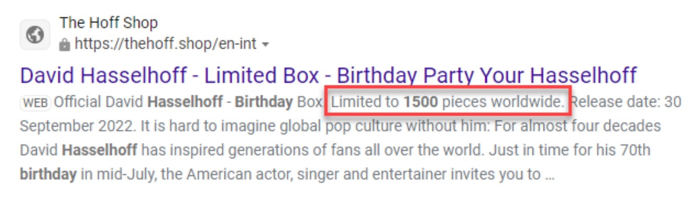Click bold birthday before in mid-July
700x206 pixels.
pos(48,175)
